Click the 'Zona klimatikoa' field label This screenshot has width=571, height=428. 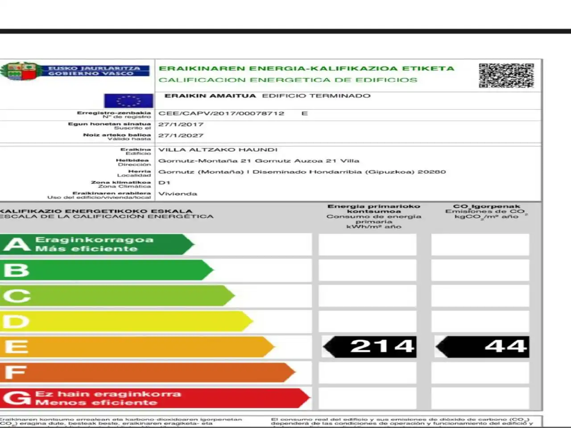pyautogui.click(x=121, y=182)
